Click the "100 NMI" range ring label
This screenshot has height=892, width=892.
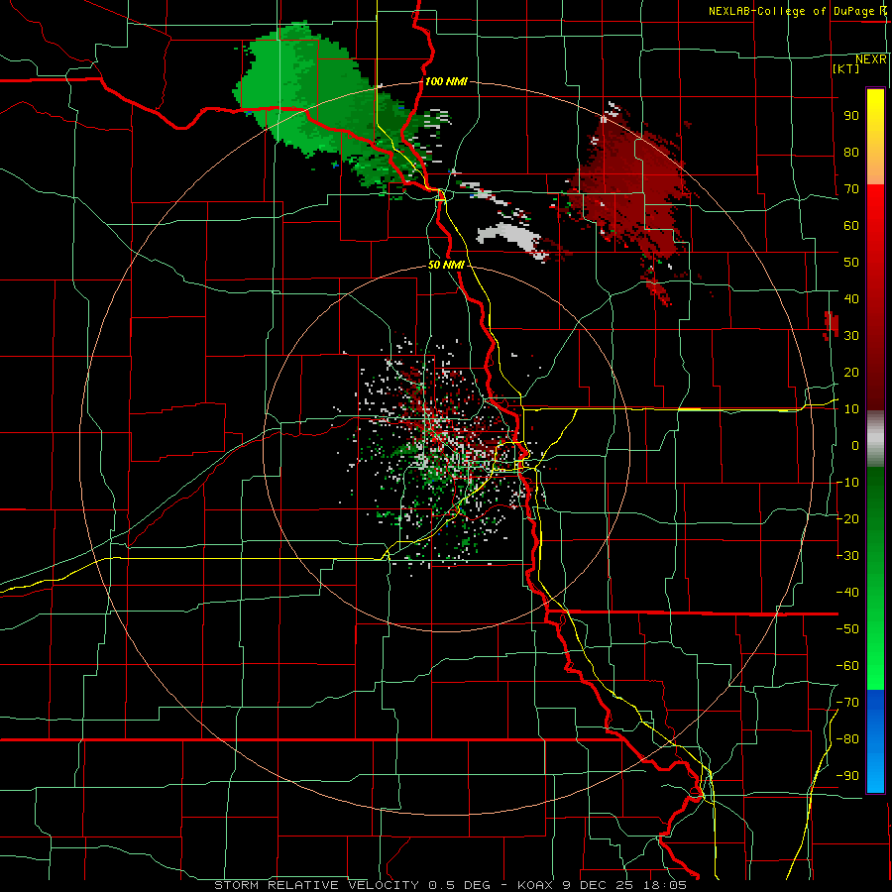coord(446,81)
